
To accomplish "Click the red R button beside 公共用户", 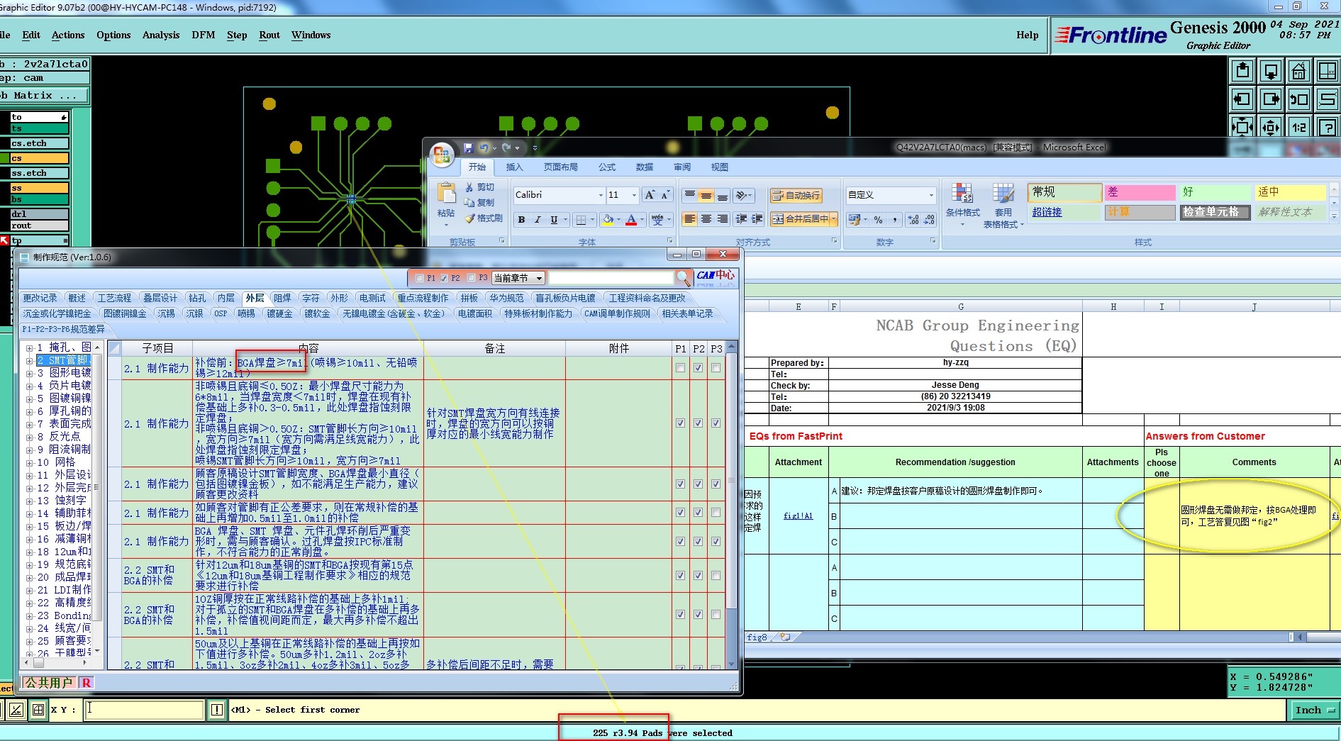I will pos(87,683).
